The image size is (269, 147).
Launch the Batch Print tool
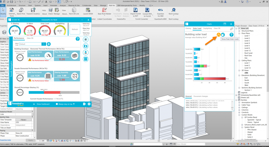click(21, 11)
